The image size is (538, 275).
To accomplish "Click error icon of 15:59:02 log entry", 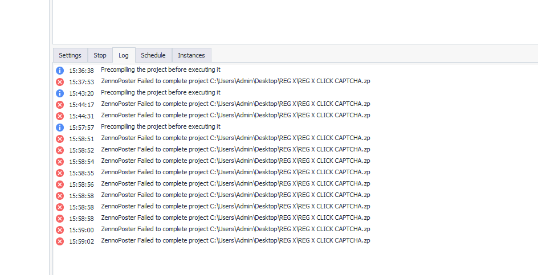I will click(60, 241).
